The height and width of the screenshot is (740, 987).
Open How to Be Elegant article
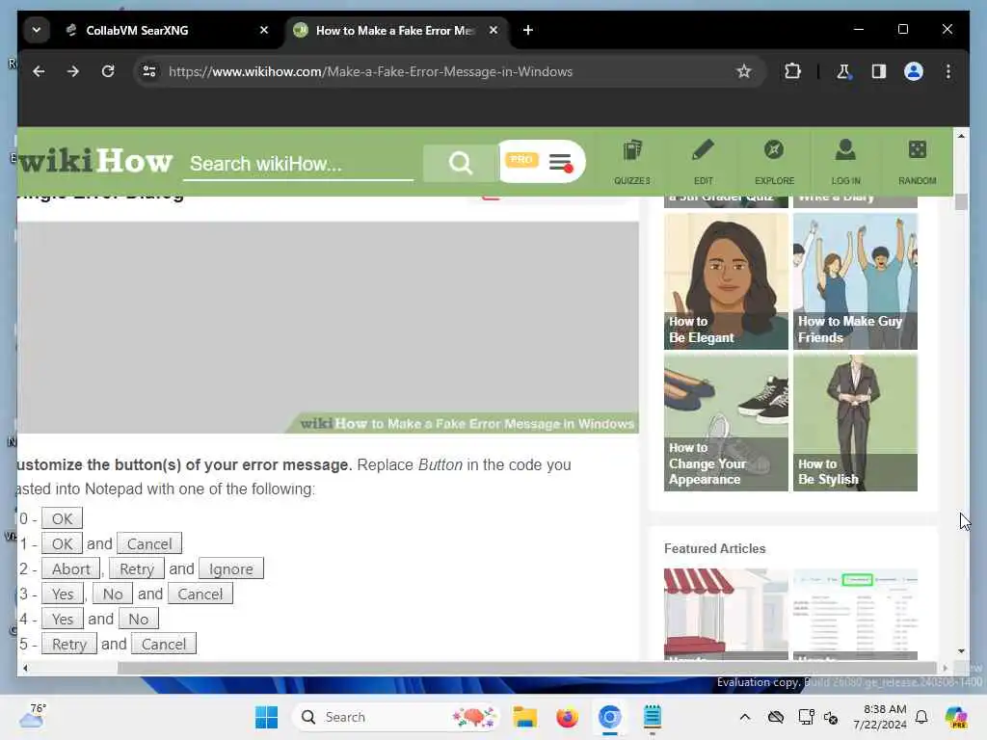tap(726, 281)
